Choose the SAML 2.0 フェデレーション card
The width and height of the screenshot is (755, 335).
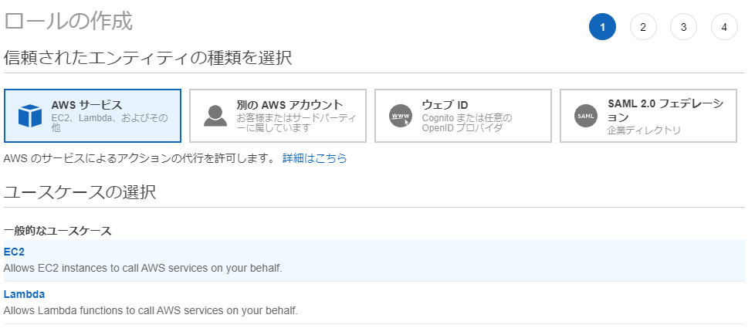pos(648,116)
